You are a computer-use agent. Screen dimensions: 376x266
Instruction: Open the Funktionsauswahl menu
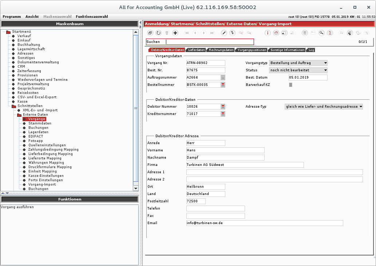pyautogui.click(x=92, y=17)
